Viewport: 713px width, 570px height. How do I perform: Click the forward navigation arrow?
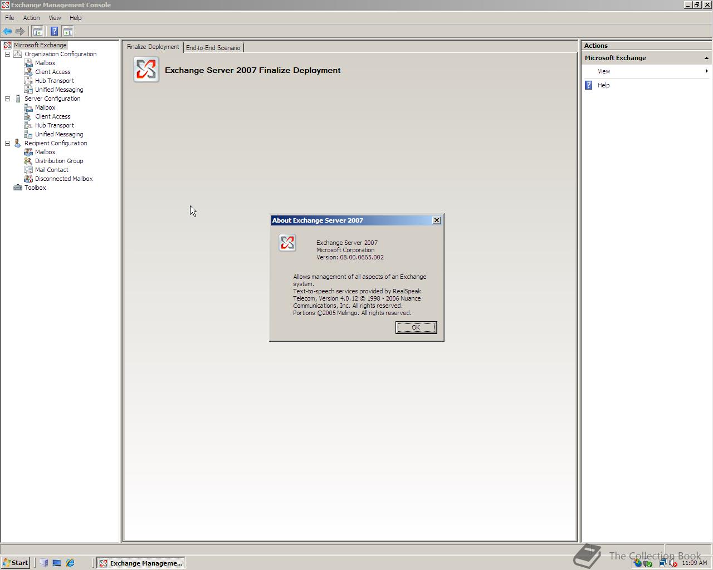pos(20,32)
